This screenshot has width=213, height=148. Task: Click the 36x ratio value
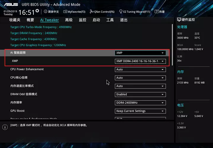pos(179,61)
